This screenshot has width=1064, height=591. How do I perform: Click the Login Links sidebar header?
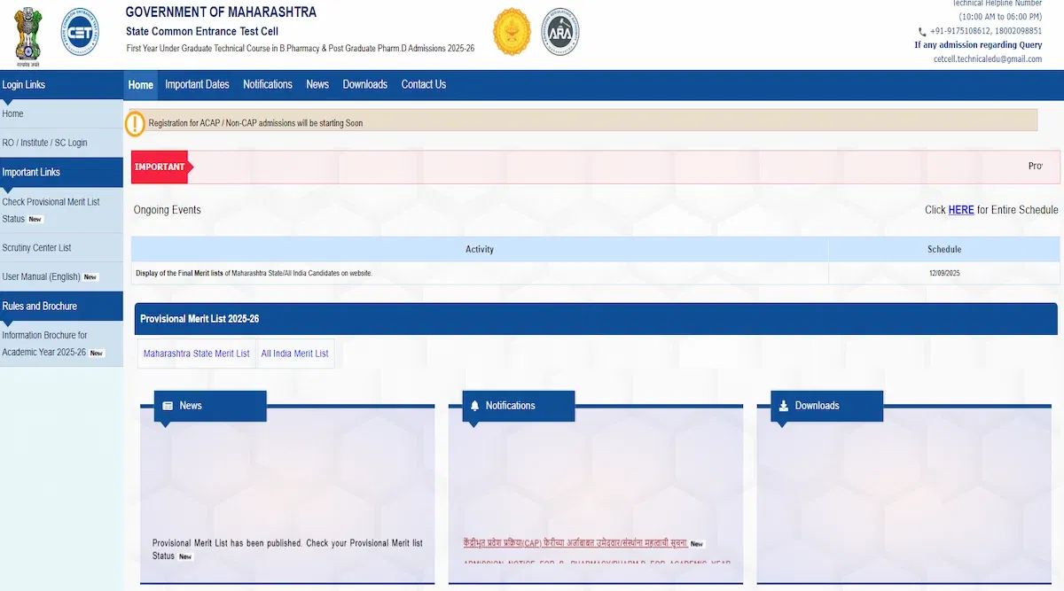click(61, 85)
